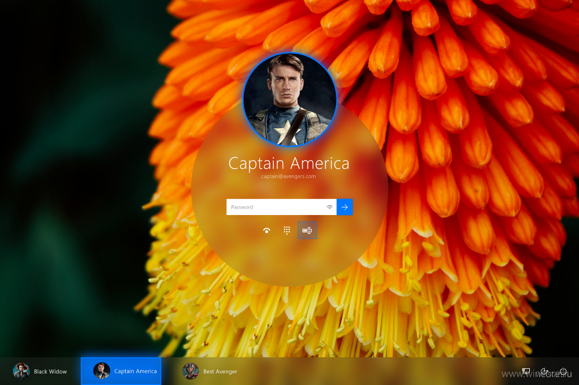Submit password with the blue arrow button
Screen dimensions: 579x385
click(345, 207)
